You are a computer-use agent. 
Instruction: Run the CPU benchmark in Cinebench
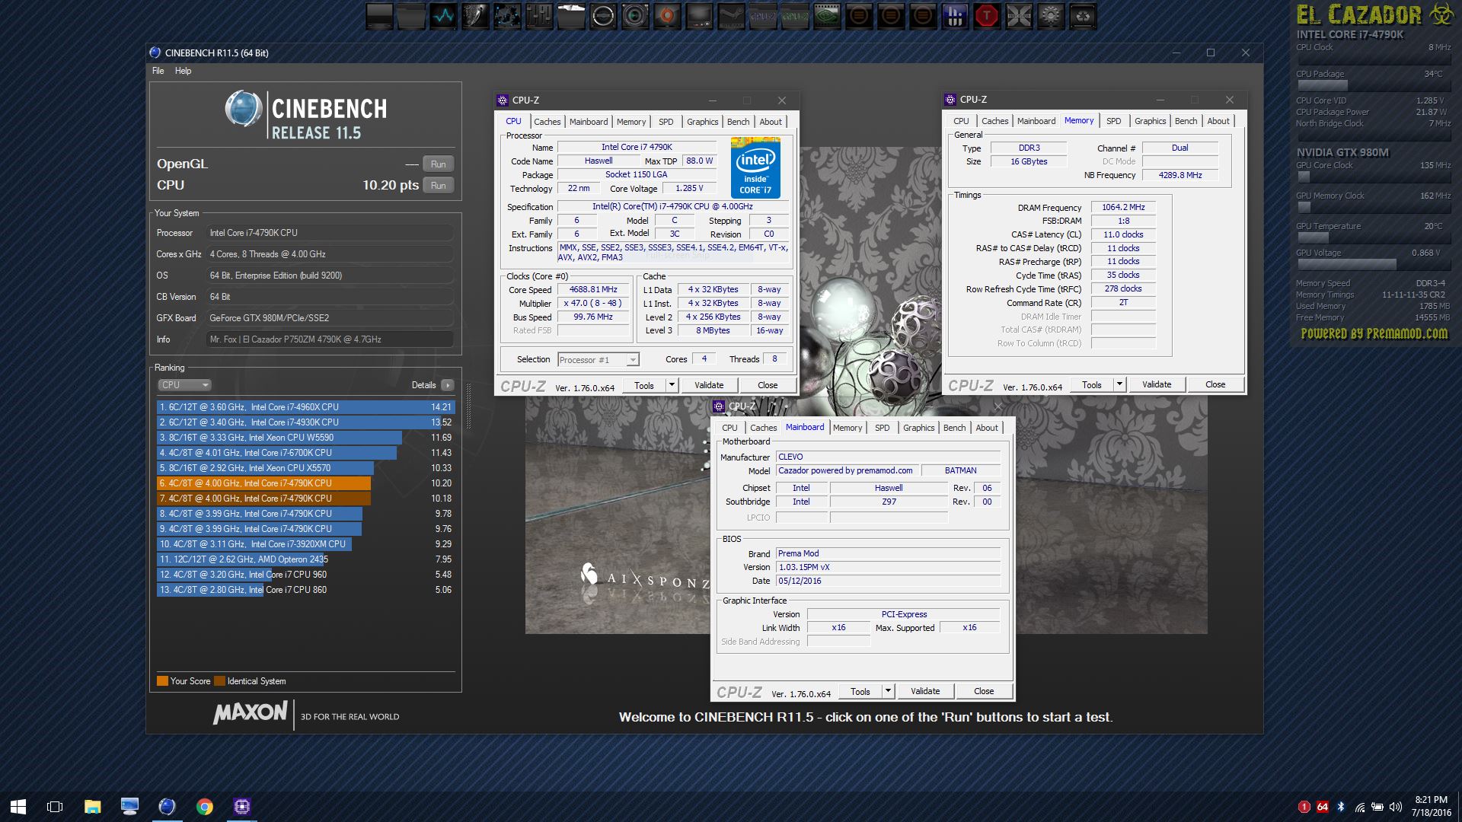[x=438, y=185]
